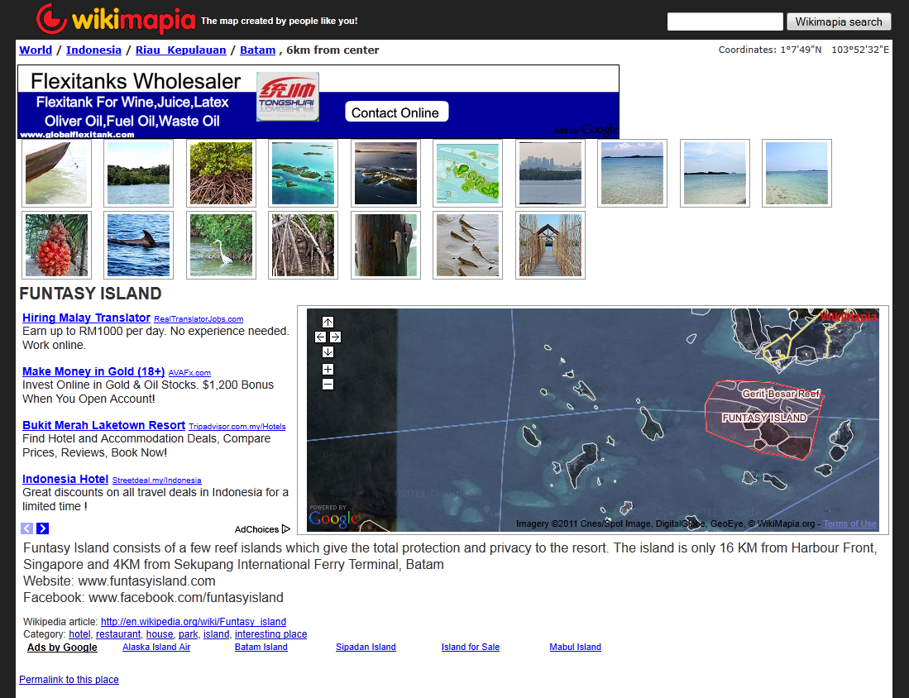Open the red palm fruit thumbnail
This screenshot has width=909, height=698.
point(56,245)
